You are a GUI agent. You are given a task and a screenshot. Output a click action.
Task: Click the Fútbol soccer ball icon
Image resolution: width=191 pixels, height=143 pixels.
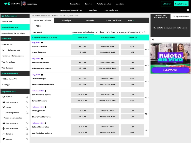click(4, 97)
